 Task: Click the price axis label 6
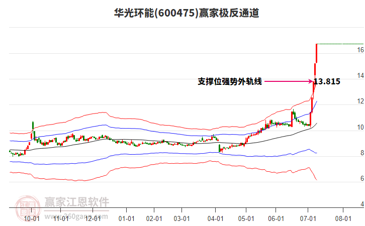point(362,179)
